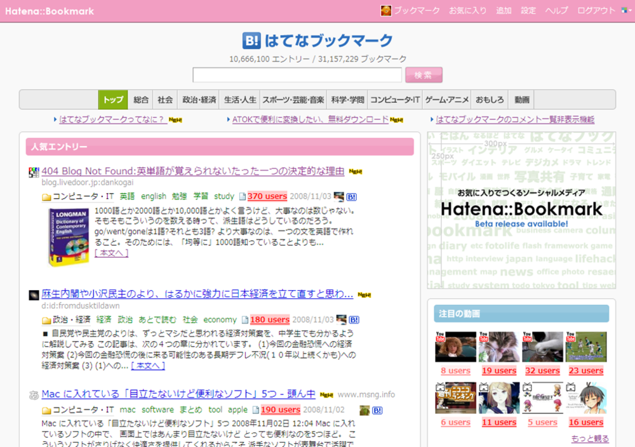Open the 政治・経済 tab

point(198,100)
